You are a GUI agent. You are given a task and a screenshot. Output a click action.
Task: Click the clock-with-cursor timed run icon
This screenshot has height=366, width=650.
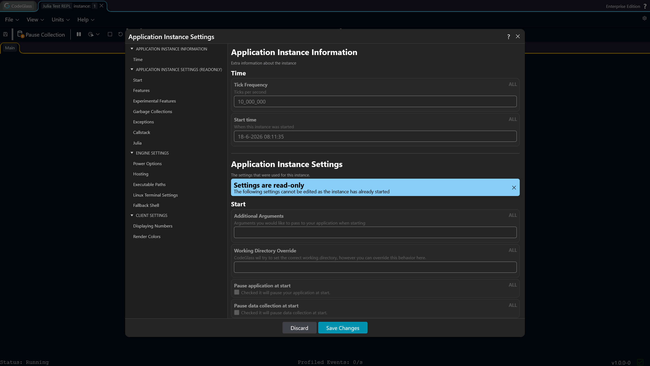(91, 34)
